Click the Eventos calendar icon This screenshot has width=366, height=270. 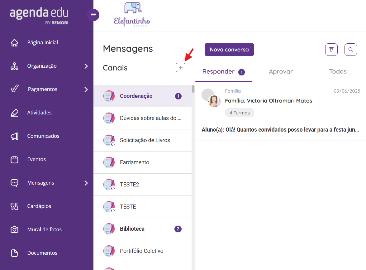tap(14, 160)
